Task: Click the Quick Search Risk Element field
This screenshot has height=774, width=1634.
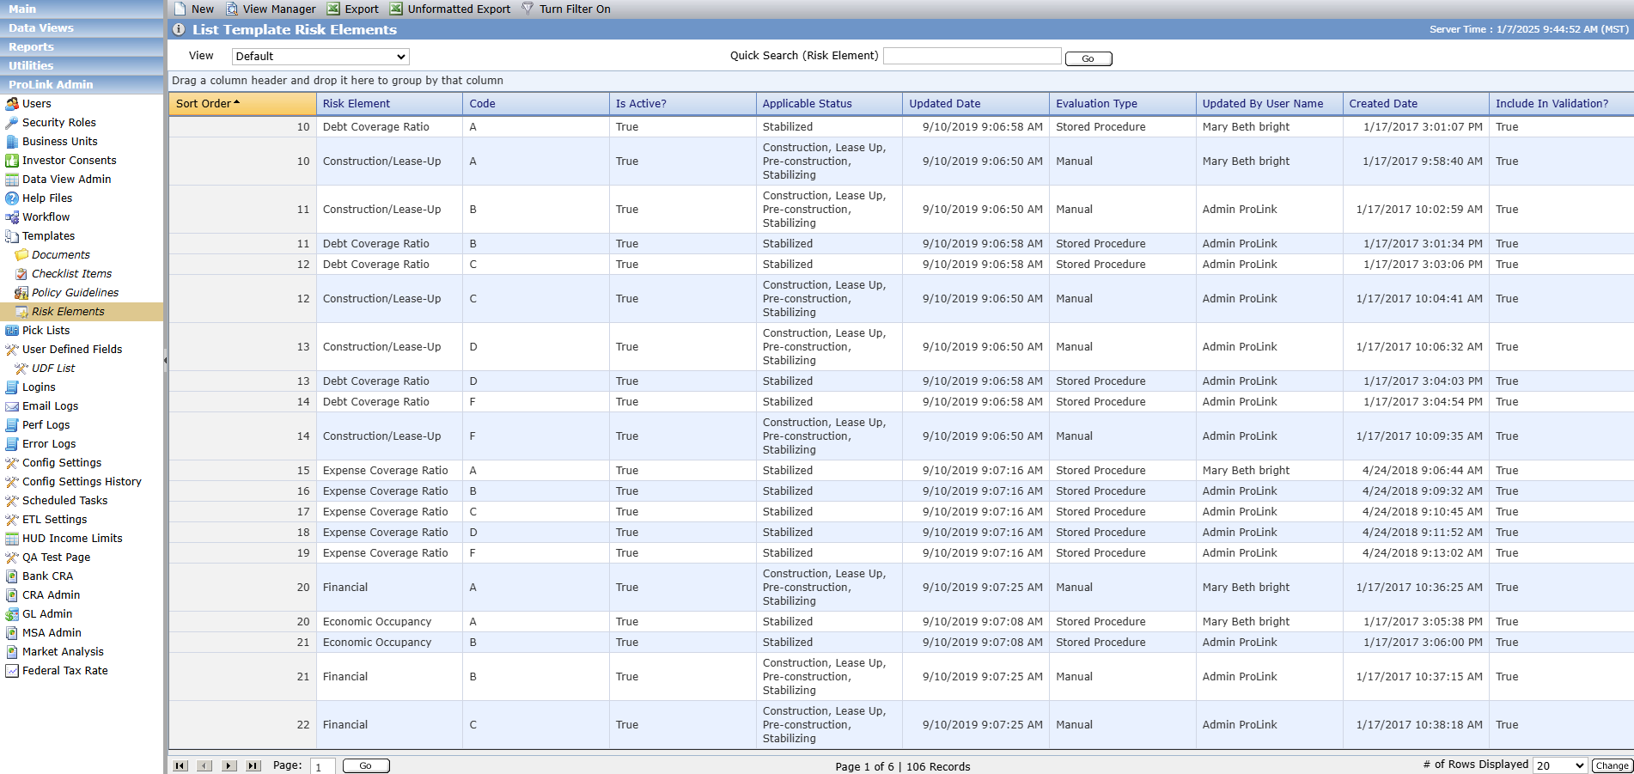Action: (972, 56)
